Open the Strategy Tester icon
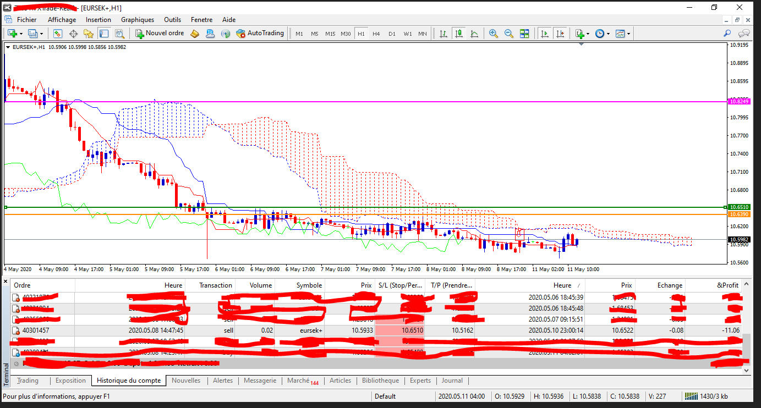The height and width of the screenshot is (408, 761). point(118,34)
